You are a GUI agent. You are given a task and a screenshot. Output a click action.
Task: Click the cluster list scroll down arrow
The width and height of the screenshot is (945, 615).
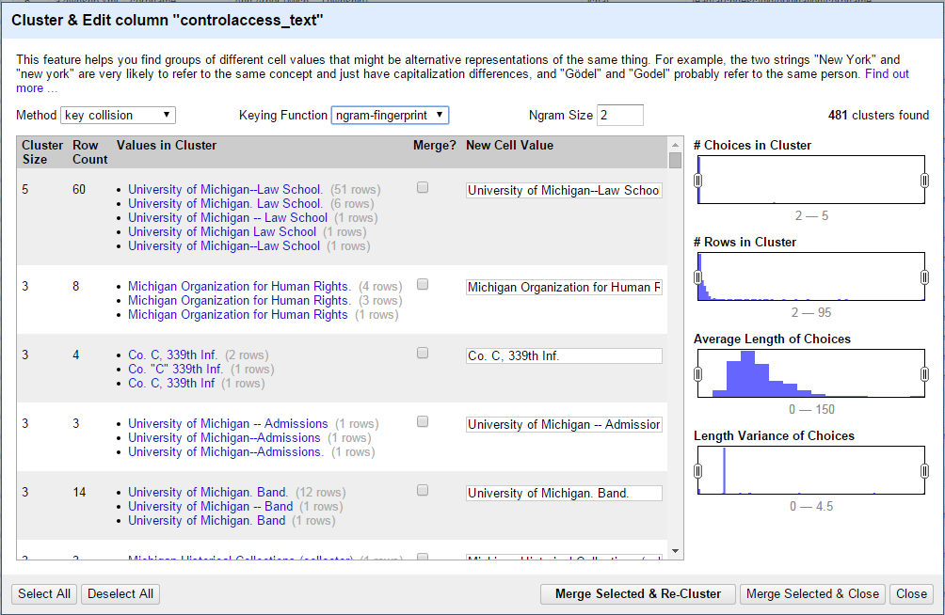click(675, 551)
